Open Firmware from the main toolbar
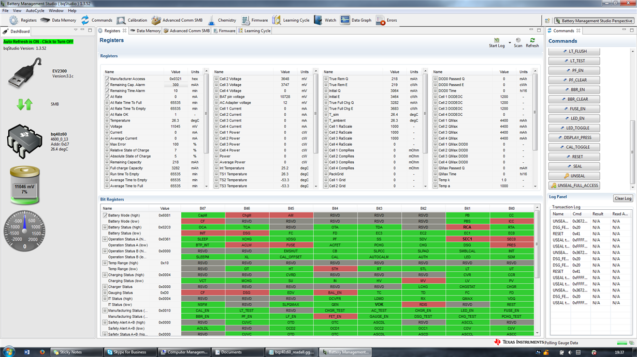 pos(254,20)
